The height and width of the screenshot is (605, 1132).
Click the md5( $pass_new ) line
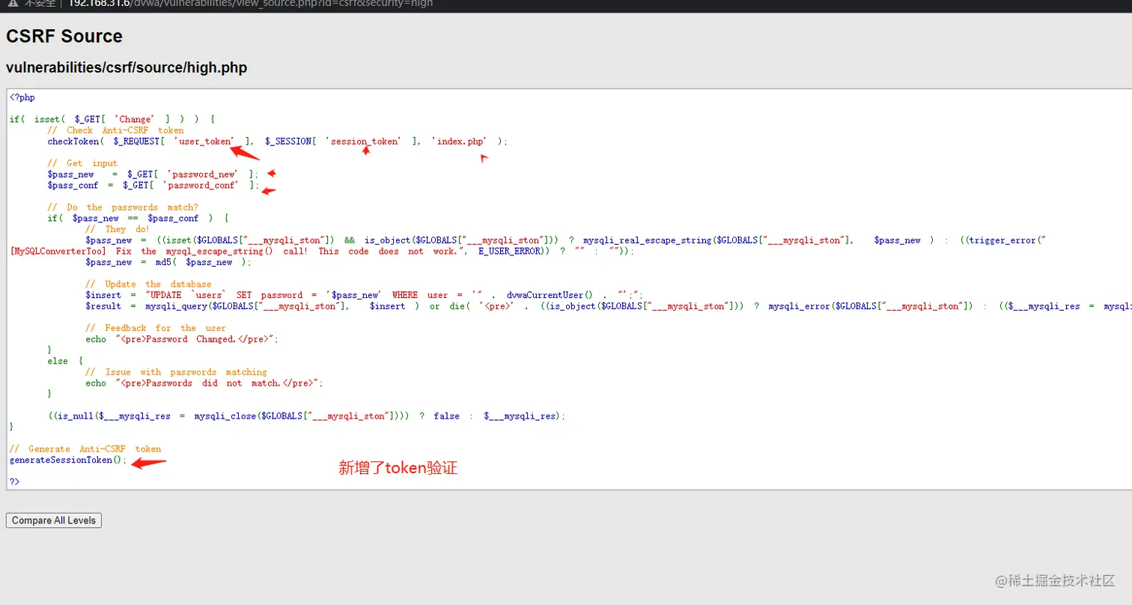[168, 262]
